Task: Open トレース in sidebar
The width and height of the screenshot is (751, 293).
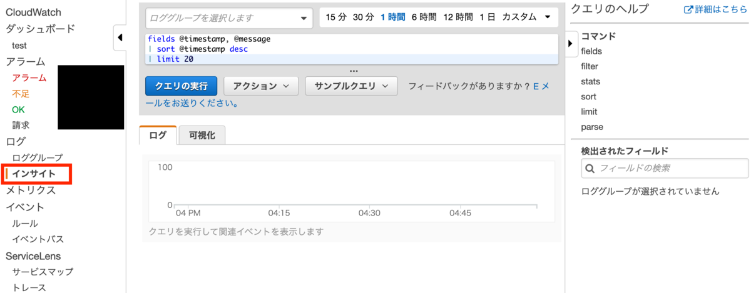Action: click(29, 287)
